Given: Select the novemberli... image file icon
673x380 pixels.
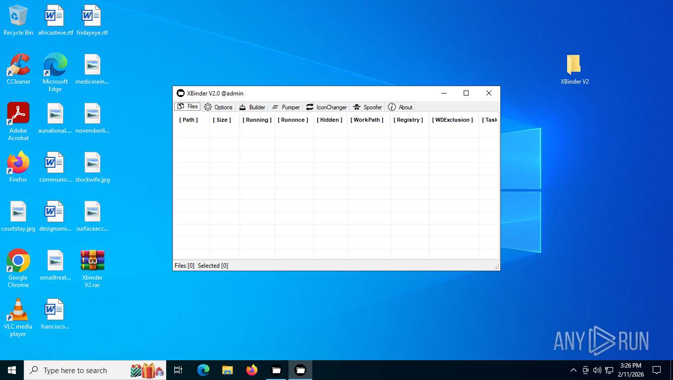Looking at the screenshot, I should point(93,118).
